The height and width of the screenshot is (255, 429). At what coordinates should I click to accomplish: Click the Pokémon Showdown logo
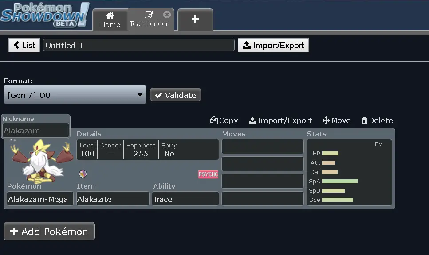44,15
